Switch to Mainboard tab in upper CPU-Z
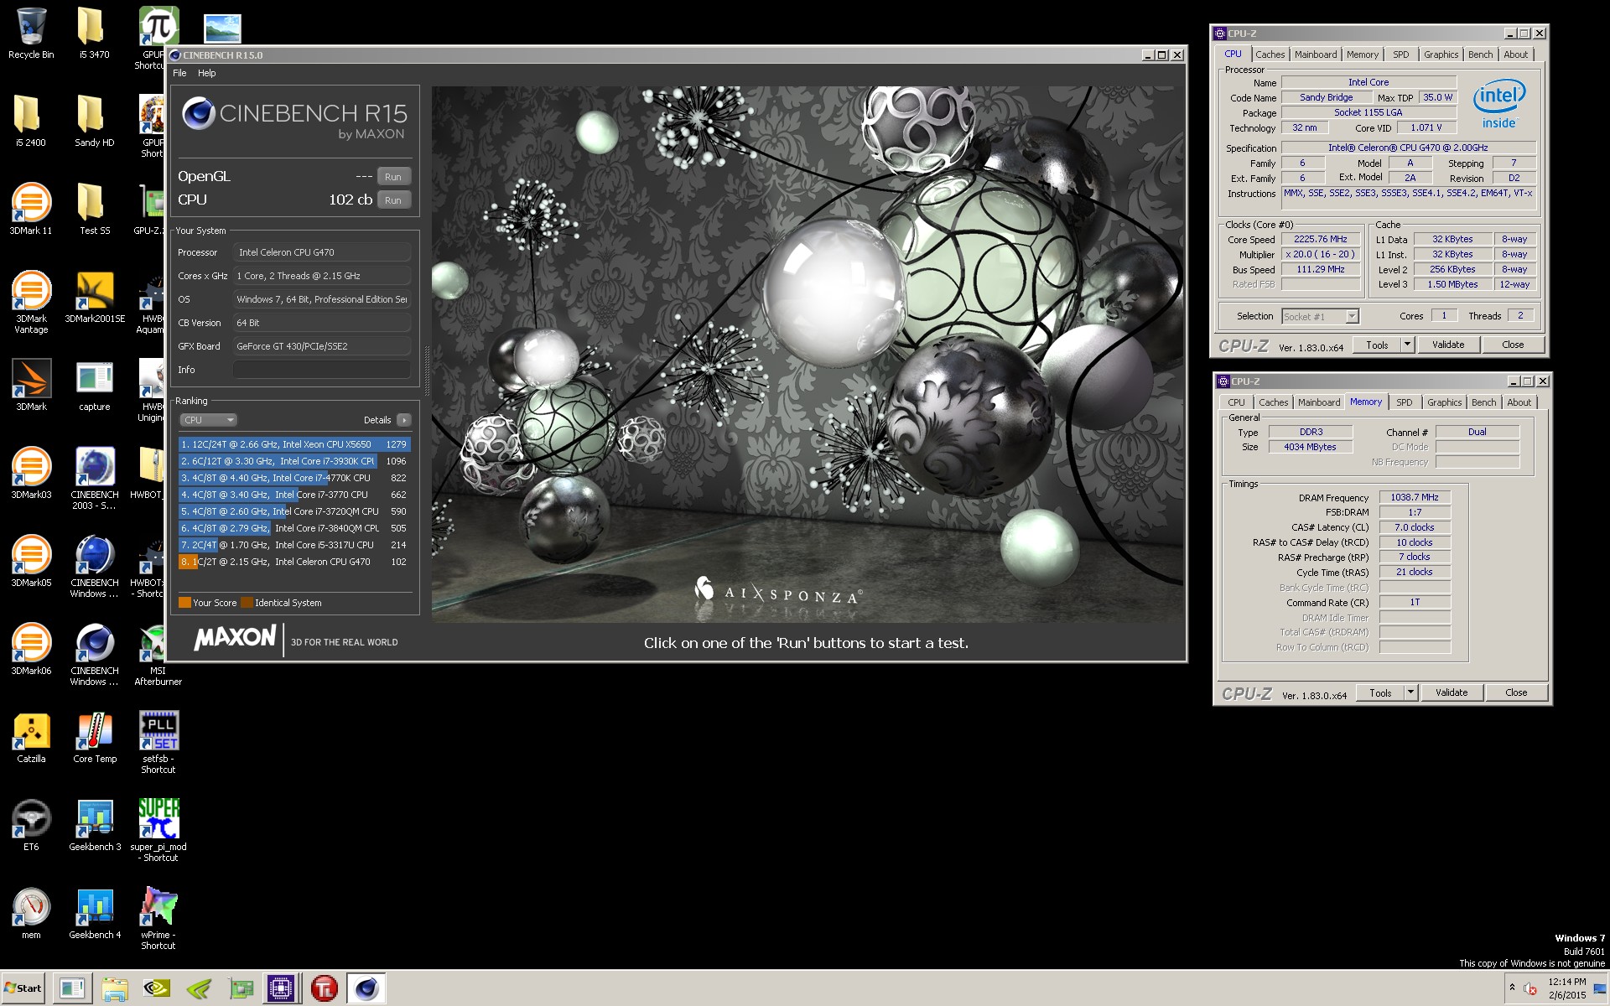The image size is (1610, 1006). (1316, 54)
